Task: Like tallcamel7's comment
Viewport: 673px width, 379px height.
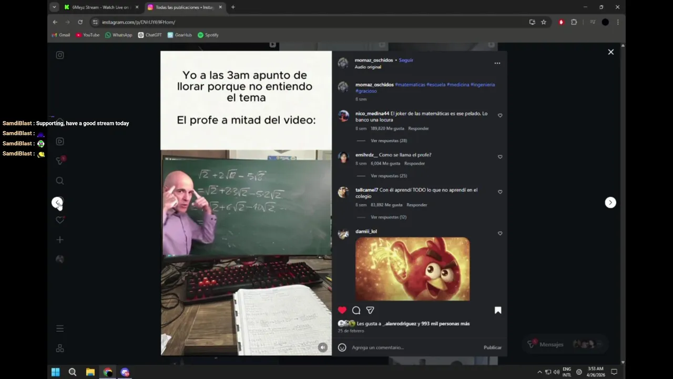Action: tap(500, 192)
